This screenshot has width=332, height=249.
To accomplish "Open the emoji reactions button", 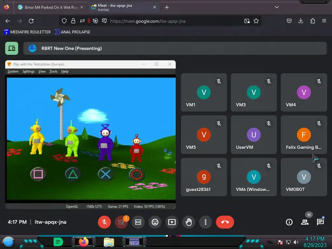I will tap(155, 222).
